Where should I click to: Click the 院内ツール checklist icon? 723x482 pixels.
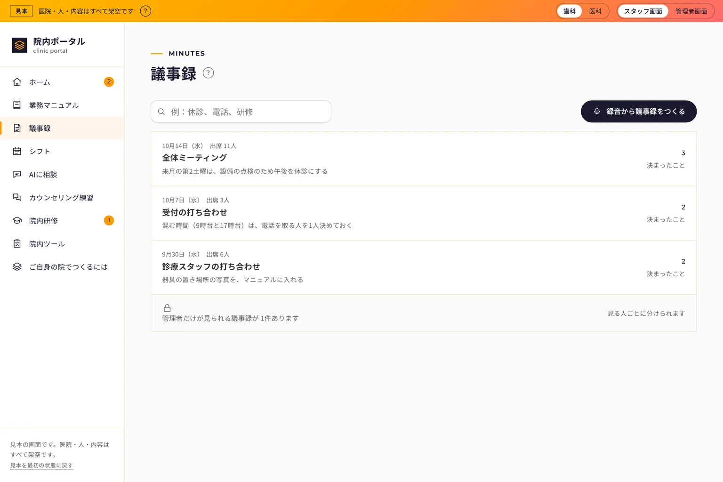click(x=17, y=243)
